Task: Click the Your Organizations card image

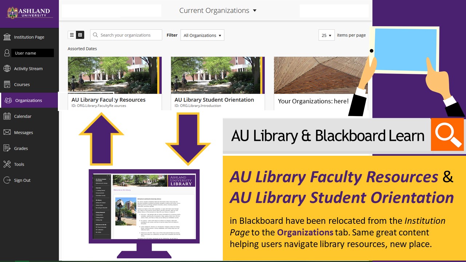Action: (x=320, y=75)
